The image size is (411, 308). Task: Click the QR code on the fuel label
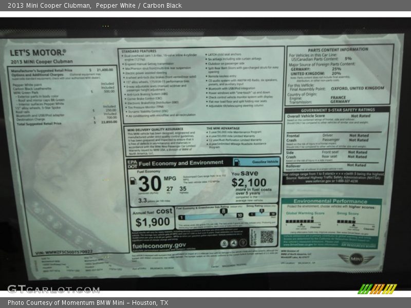267,237
